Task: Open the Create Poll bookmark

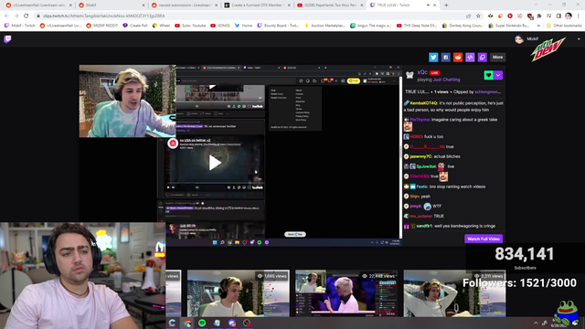Action: (135, 26)
